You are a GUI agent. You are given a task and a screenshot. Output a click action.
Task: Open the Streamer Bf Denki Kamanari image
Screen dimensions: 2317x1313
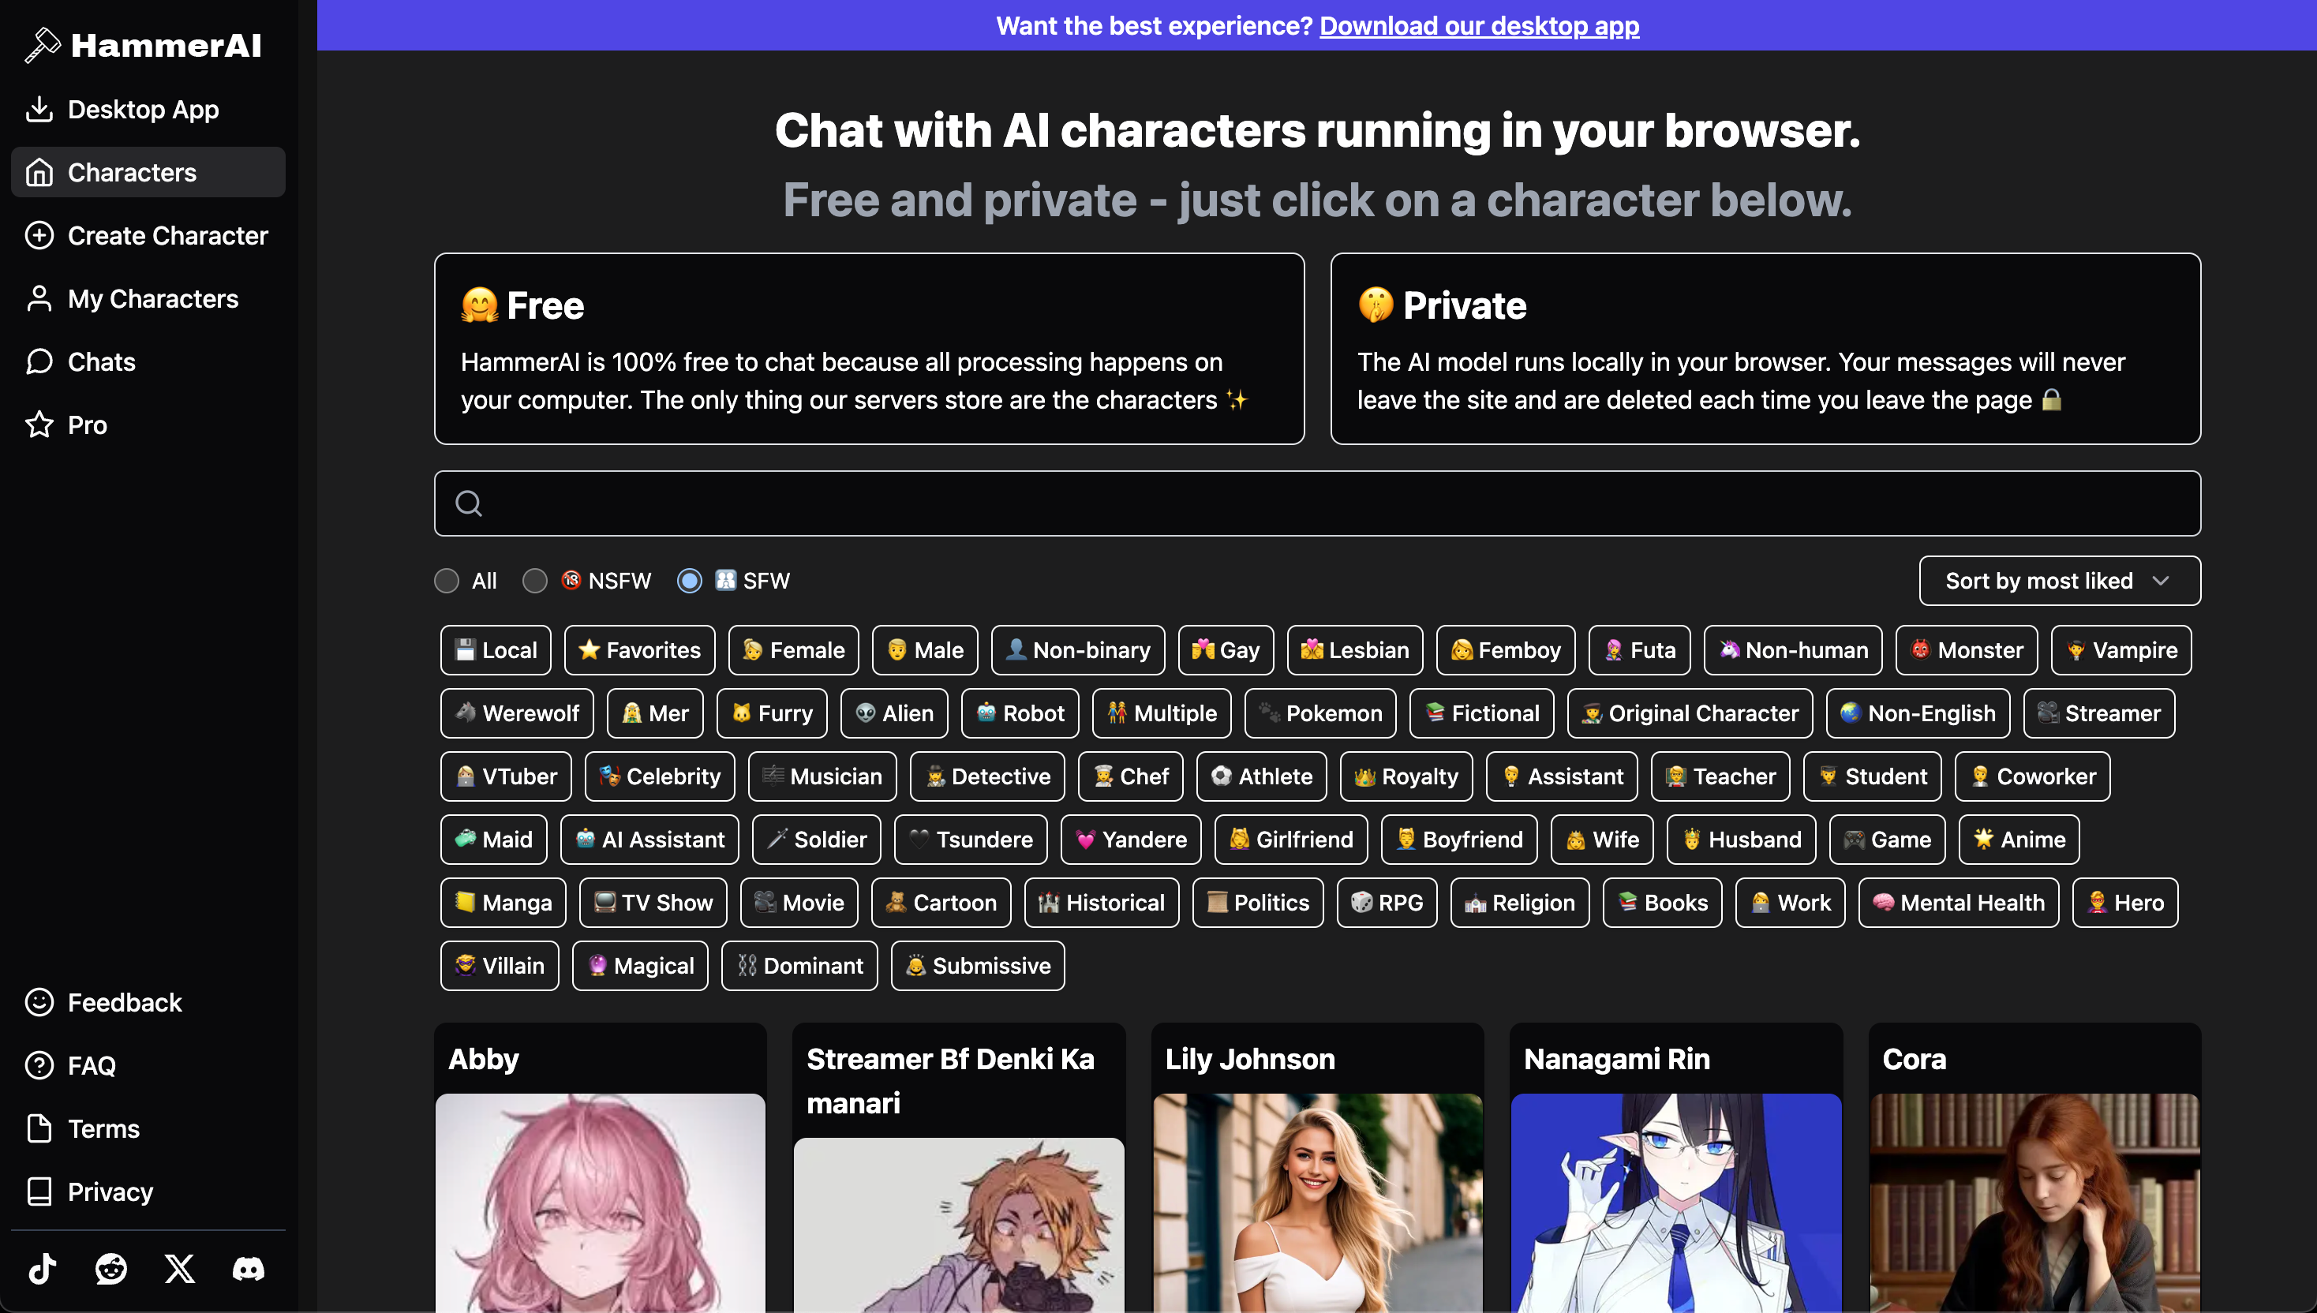[x=959, y=1225]
